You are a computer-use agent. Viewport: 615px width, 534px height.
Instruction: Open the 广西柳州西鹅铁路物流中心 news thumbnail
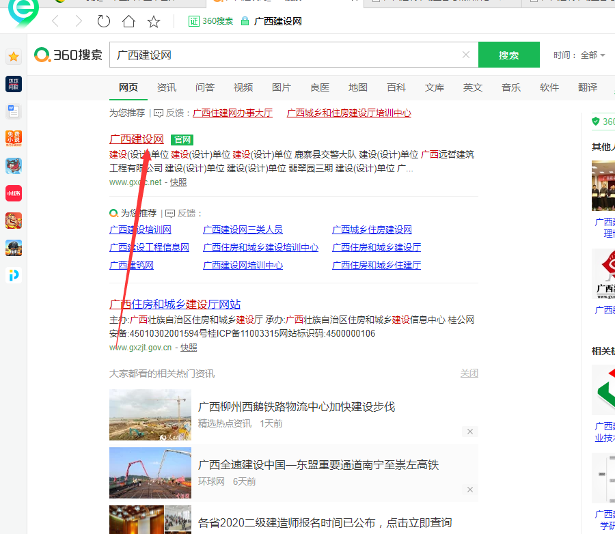click(x=150, y=414)
